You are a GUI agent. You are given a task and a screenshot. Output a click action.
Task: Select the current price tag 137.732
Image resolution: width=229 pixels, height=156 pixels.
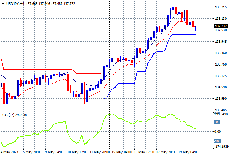point(221,26)
